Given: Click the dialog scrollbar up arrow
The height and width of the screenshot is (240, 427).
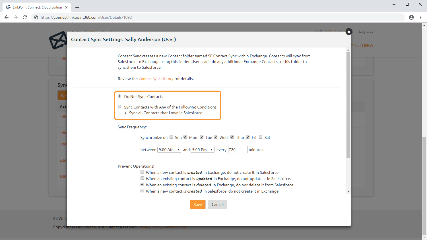Looking at the screenshot, I should tap(348, 50).
